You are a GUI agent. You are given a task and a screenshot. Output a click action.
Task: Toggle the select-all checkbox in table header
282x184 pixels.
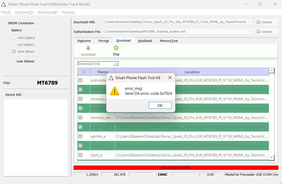84,72
